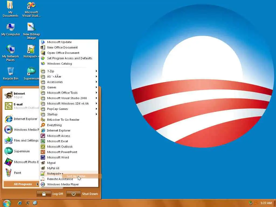This screenshot has height=207, width=276.
Task: Expand the Startup submenu arrow
Action: [96, 114]
